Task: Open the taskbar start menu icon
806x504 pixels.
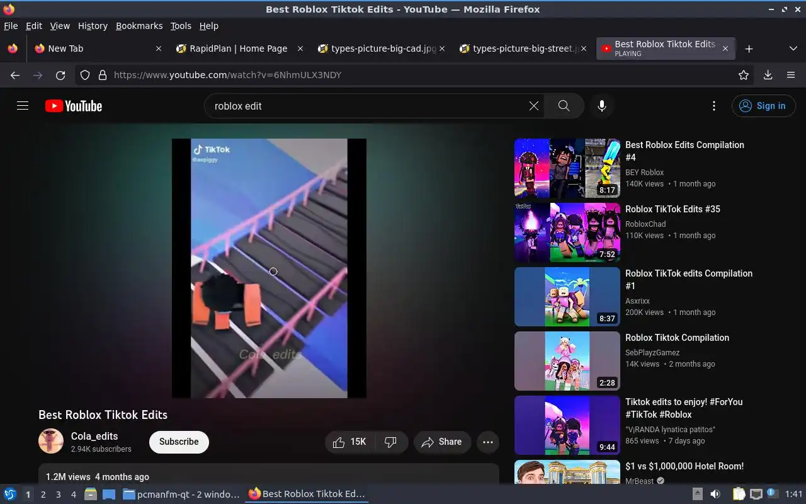Action: pyautogui.click(x=9, y=494)
